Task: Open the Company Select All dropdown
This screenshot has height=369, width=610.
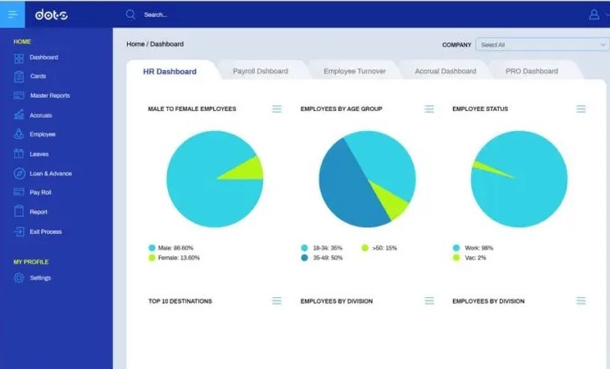Action: 542,45
